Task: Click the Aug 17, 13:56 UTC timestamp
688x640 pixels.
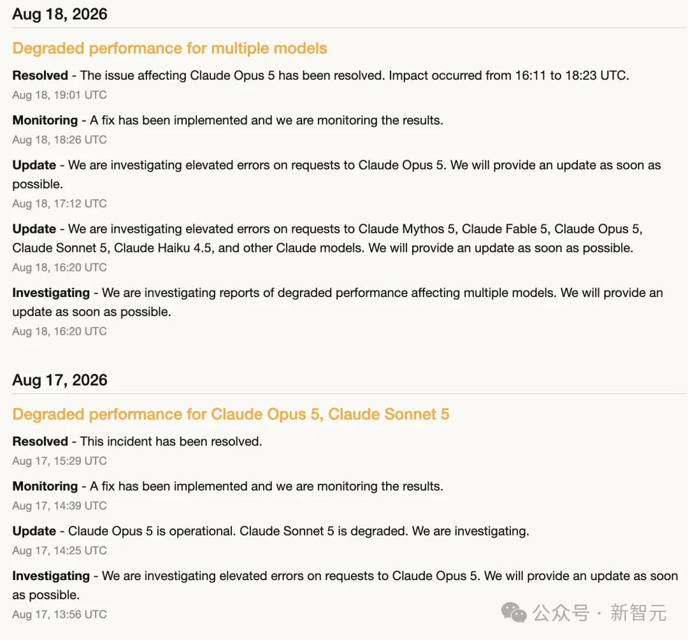Action: [x=60, y=615]
